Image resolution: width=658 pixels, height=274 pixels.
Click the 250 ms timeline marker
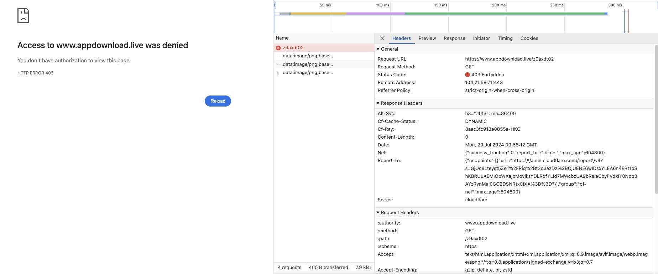(x=557, y=5)
